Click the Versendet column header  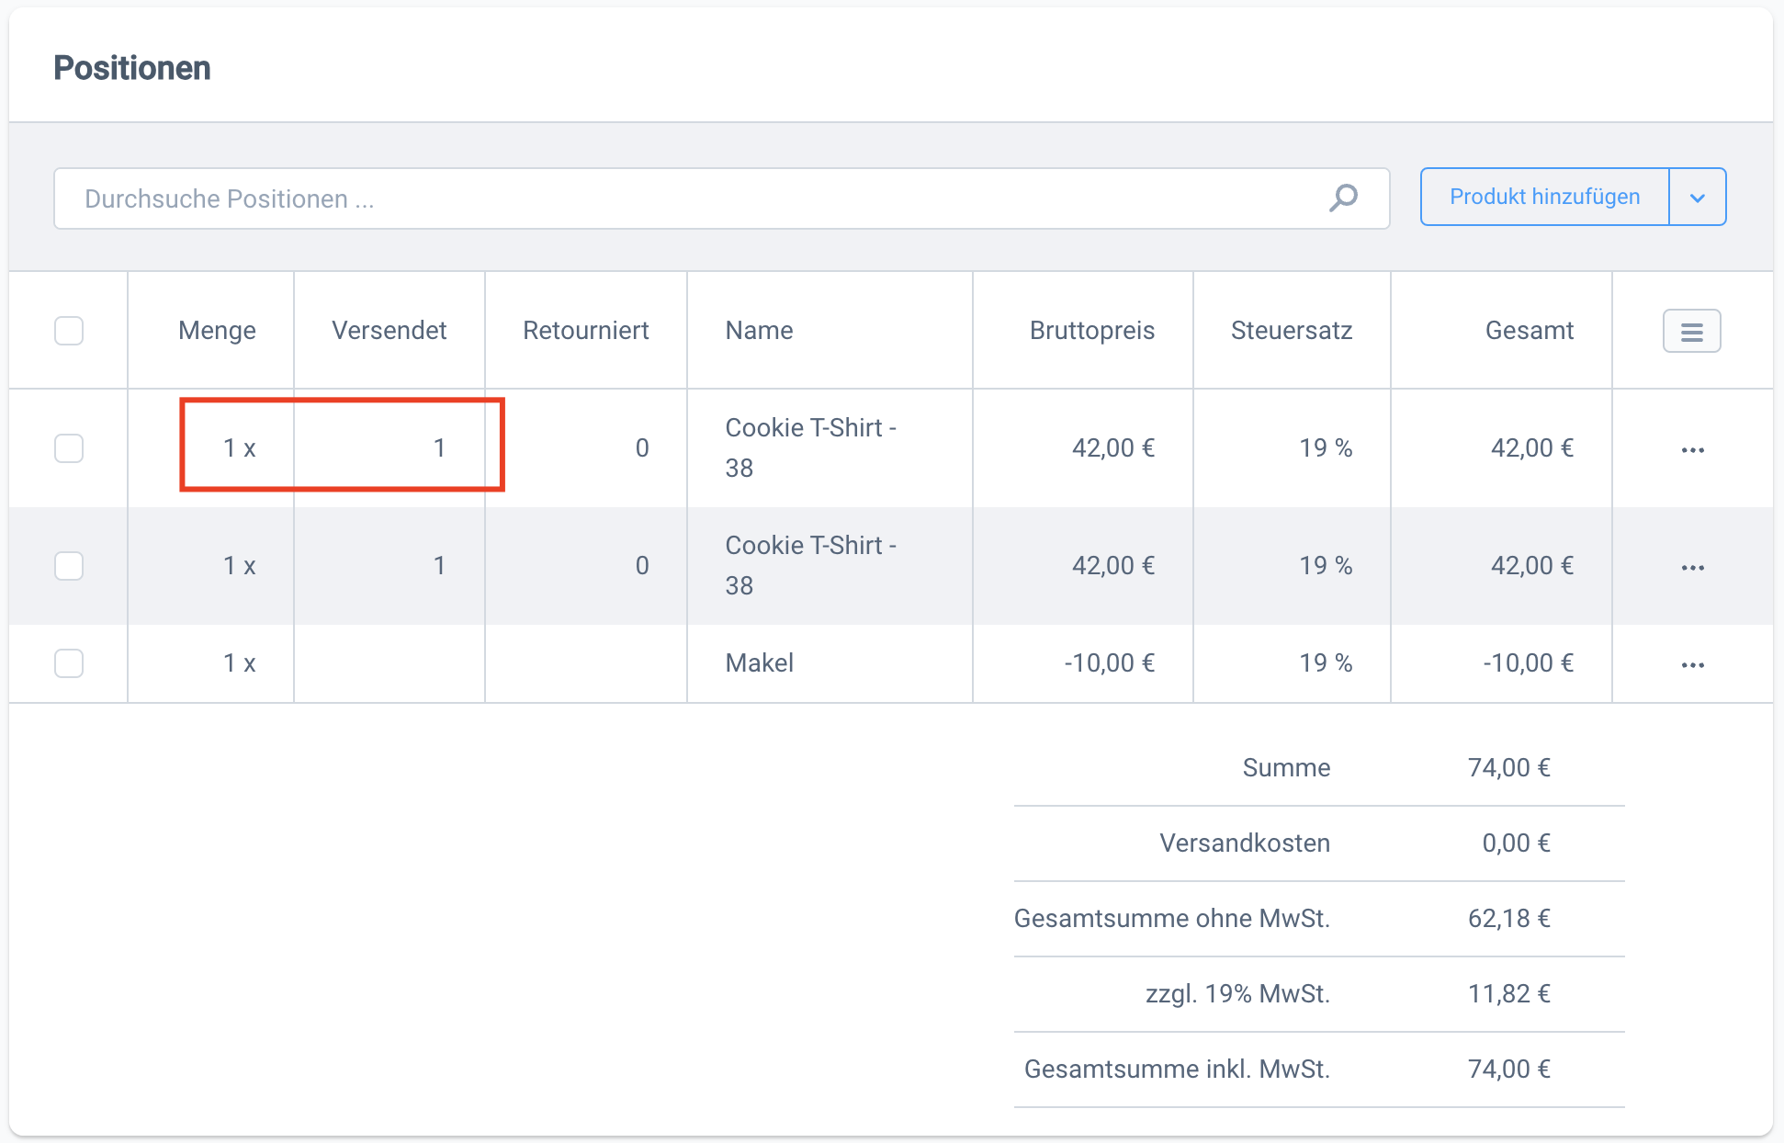pyautogui.click(x=389, y=331)
